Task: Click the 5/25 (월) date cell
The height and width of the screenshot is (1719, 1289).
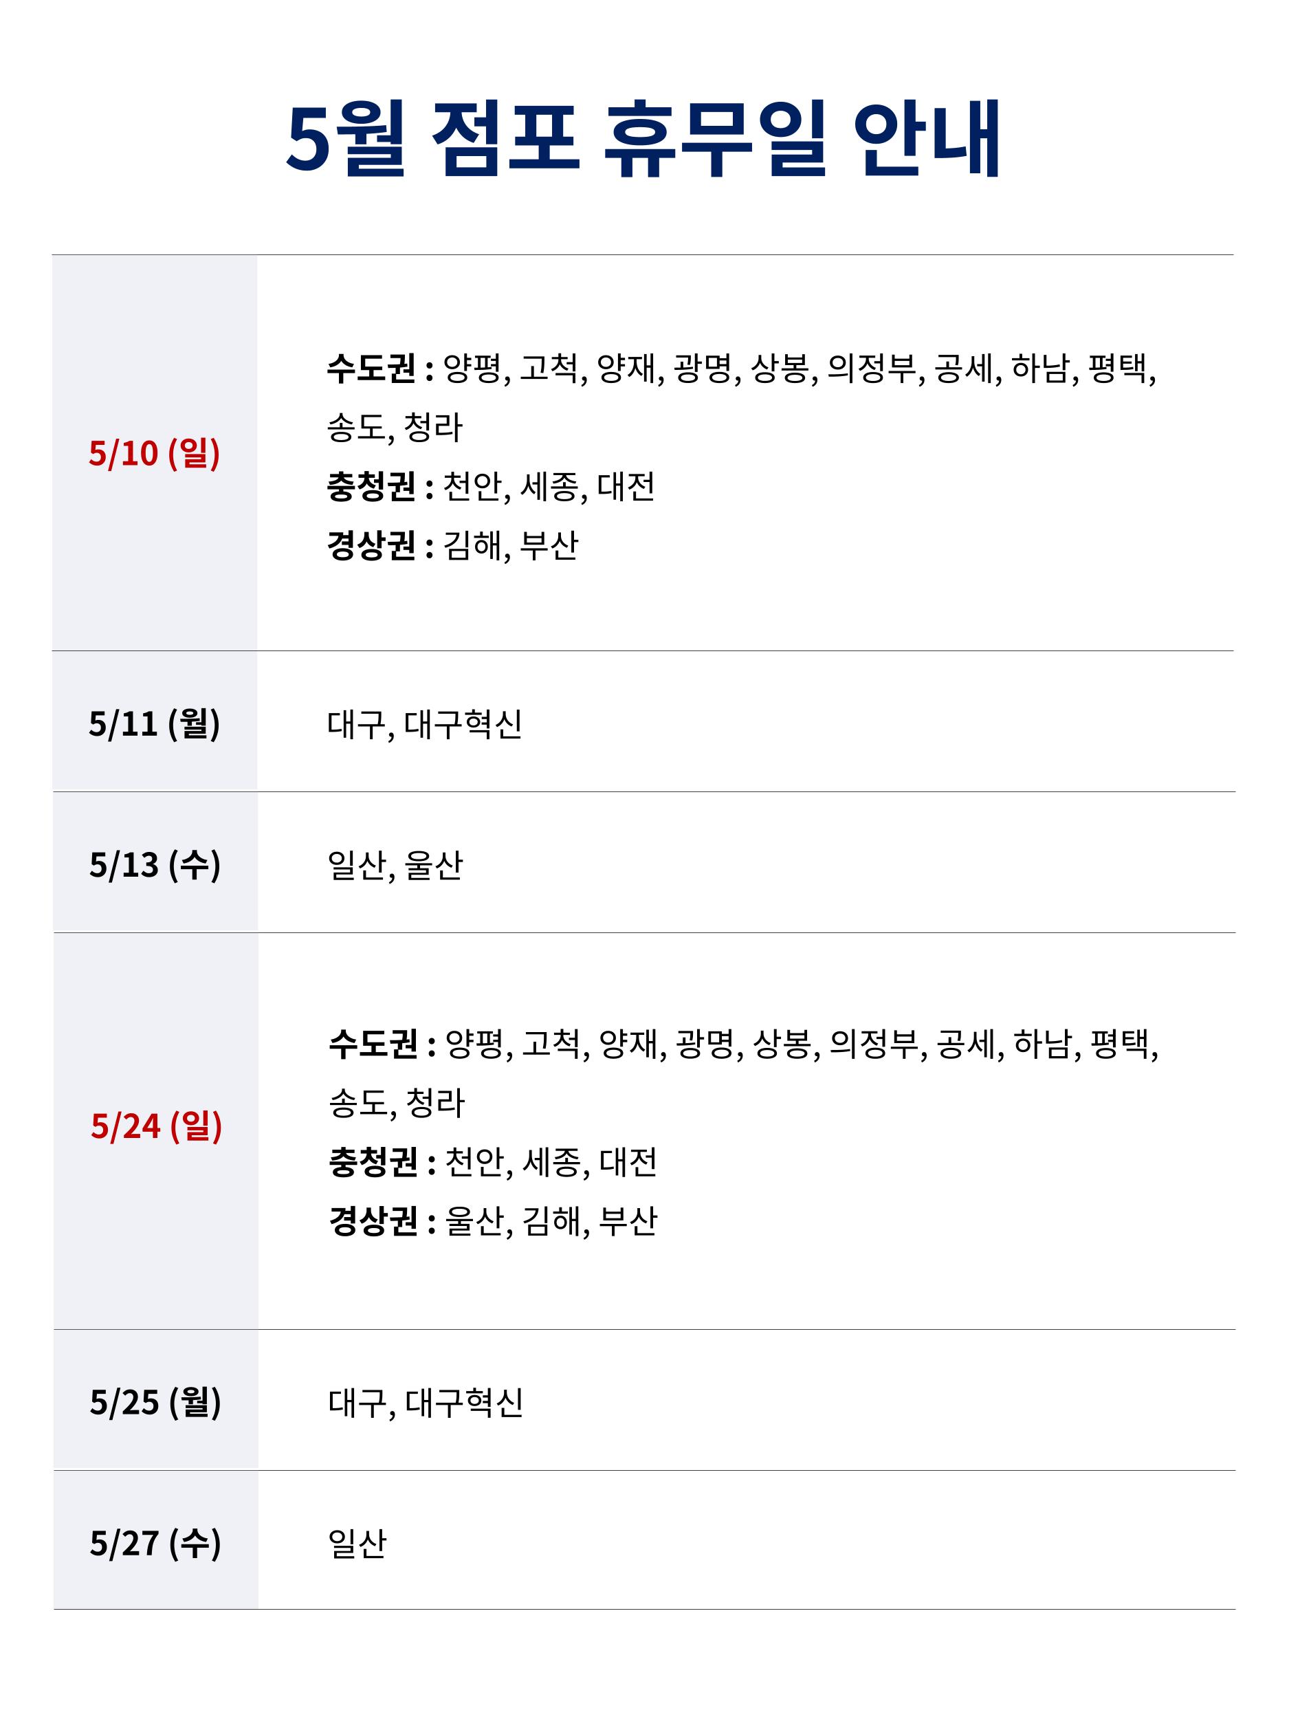Action: [x=155, y=1402]
